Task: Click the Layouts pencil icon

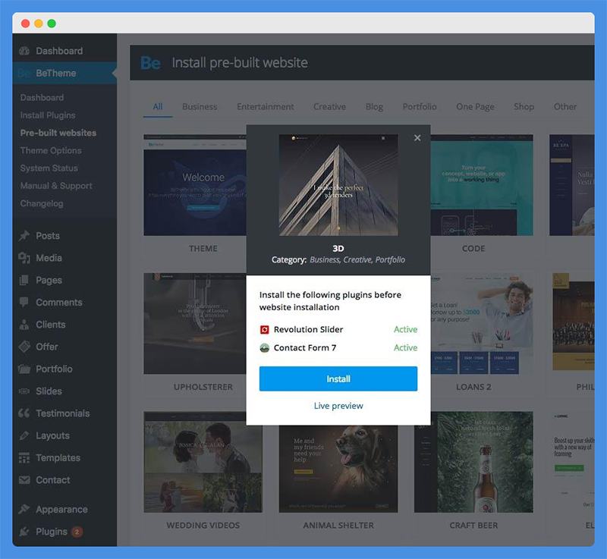Action: pyautogui.click(x=24, y=435)
